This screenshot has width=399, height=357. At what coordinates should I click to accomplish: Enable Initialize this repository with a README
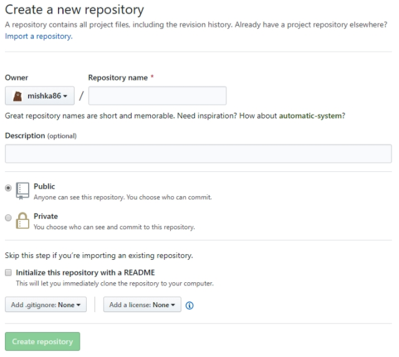[x=8, y=273]
